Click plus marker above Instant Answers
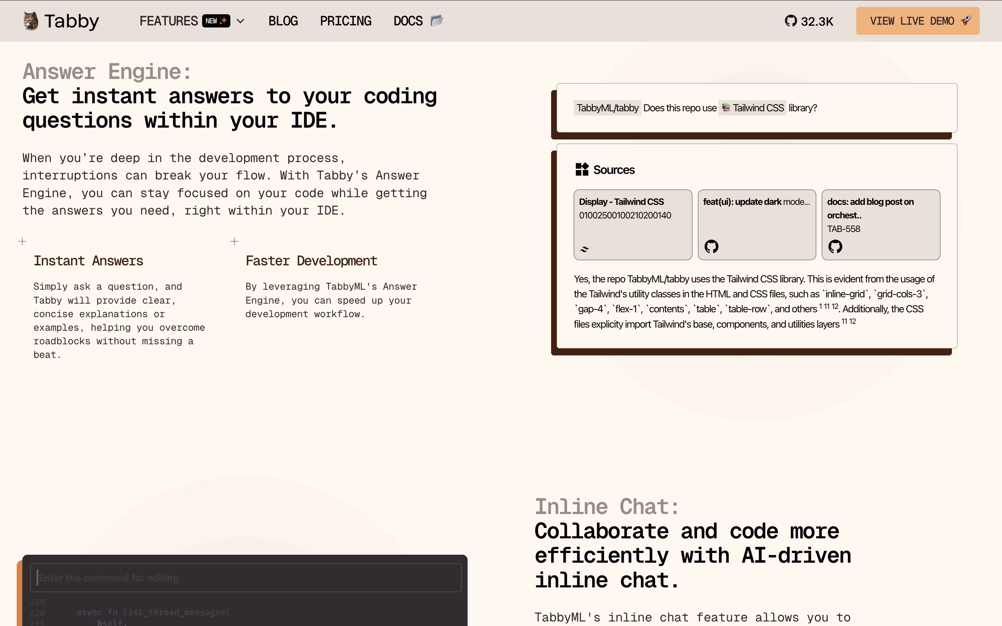Screen dimensions: 1002x626 22,241
